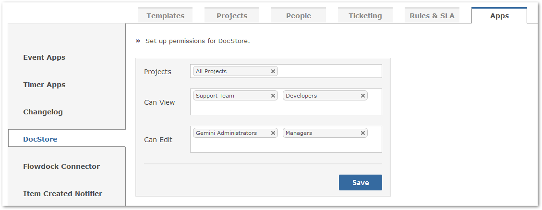The height and width of the screenshot is (210, 542).
Task: Remove Developers from Can View
Action: (362, 96)
